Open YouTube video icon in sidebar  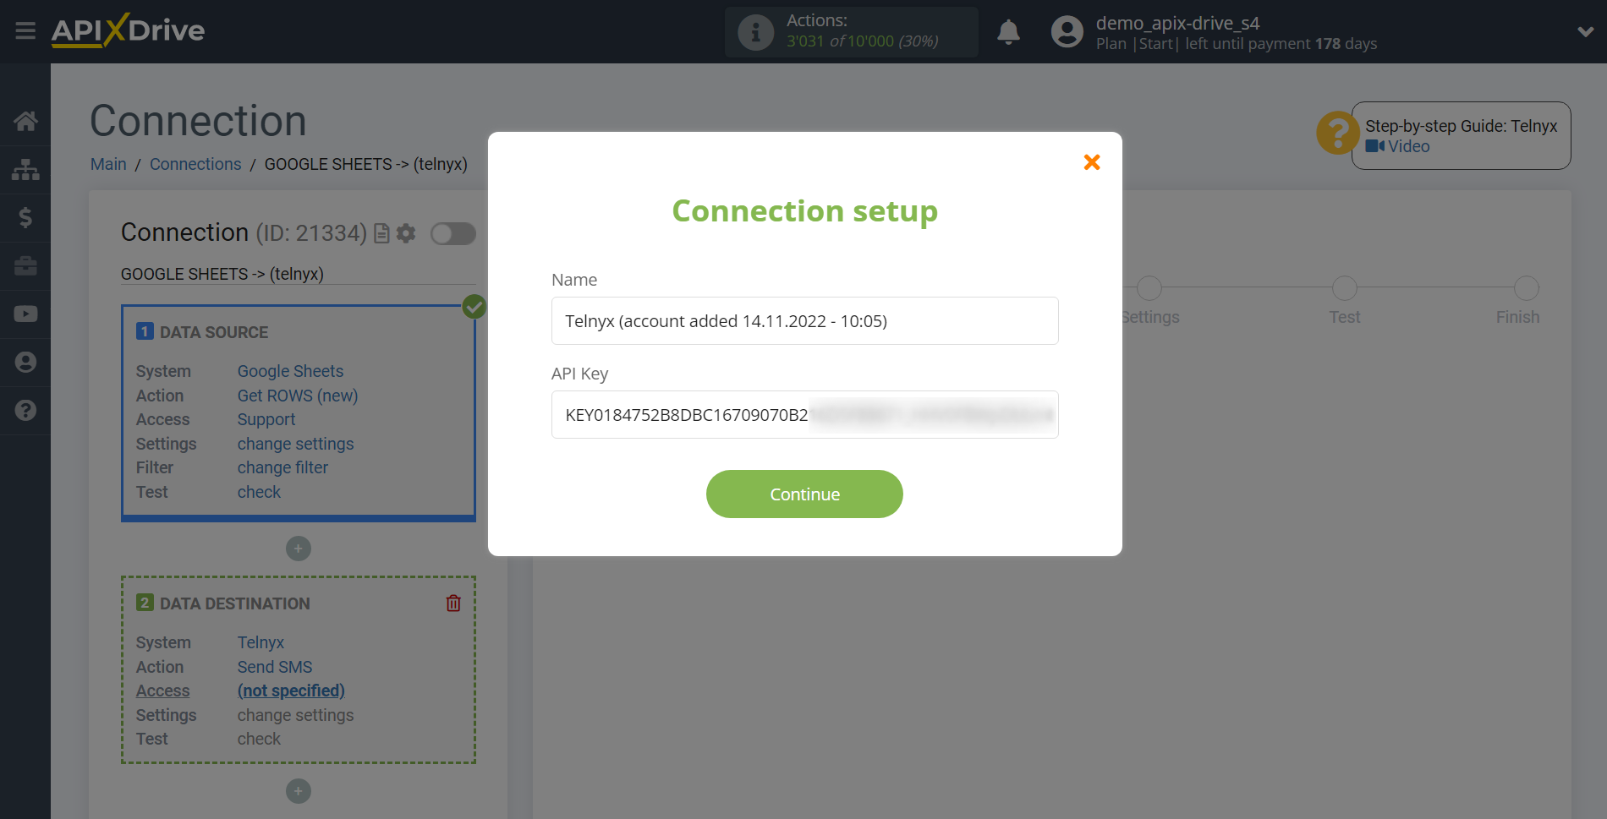25,314
